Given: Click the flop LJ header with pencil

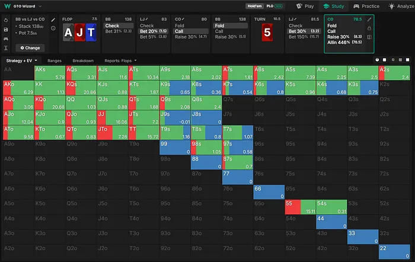Looking at the screenshot, I should [144, 19].
